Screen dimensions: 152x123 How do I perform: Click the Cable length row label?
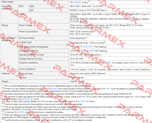pos(8,2)
